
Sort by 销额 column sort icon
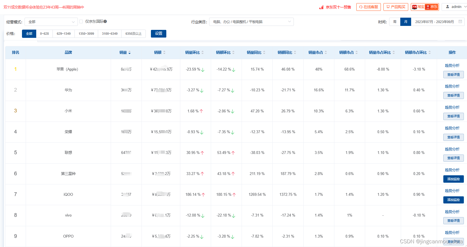164,53
